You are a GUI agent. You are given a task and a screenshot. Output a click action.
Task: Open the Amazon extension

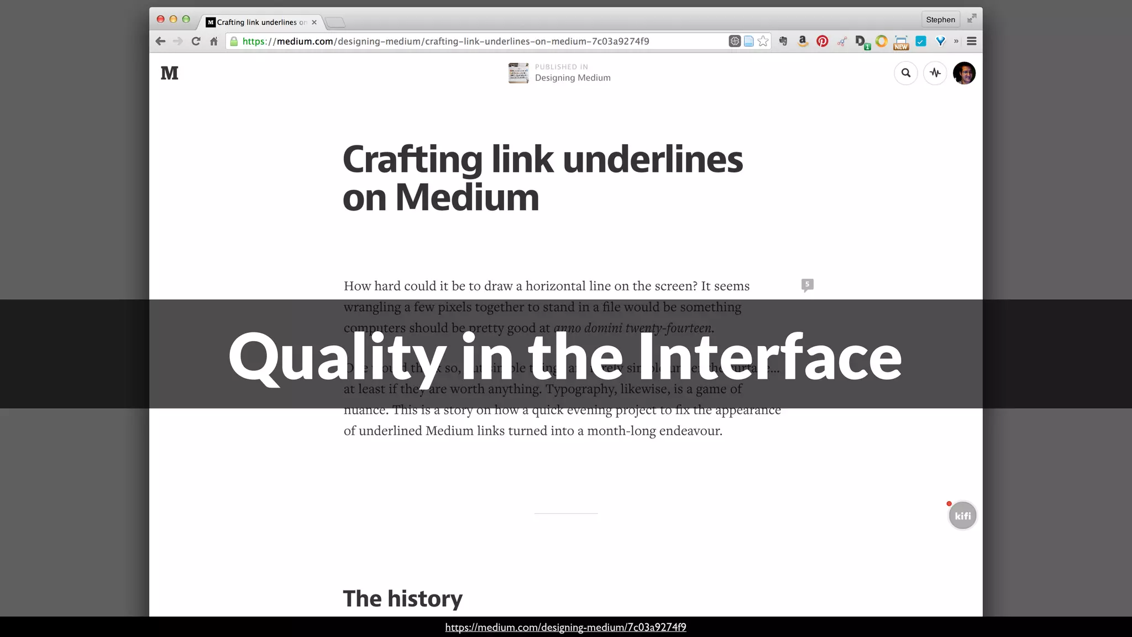click(x=803, y=41)
